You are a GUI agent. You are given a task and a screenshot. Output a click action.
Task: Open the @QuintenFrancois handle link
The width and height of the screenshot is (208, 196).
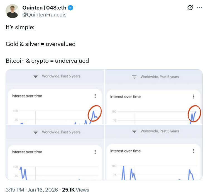pos(44,15)
